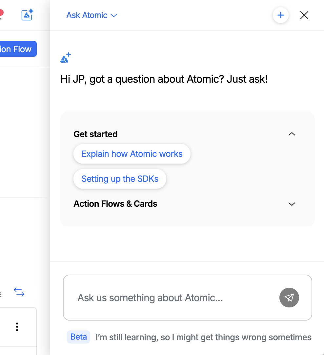
Task: Click the greeting text Hi JP message
Action: coord(164,79)
